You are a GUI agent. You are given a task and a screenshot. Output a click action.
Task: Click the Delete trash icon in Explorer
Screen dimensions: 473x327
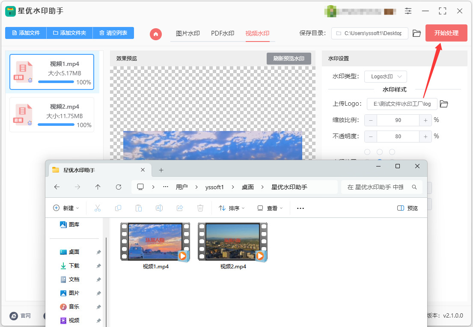[200, 208]
